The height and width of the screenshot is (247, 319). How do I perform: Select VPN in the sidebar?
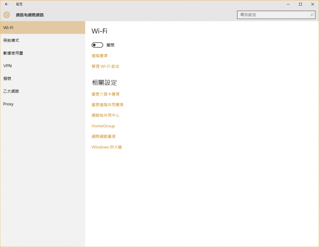[43, 66]
